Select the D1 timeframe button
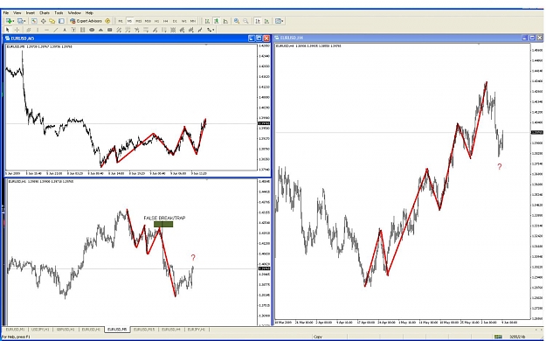546x341 pixels. pyautogui.click(x=175, y=21)
